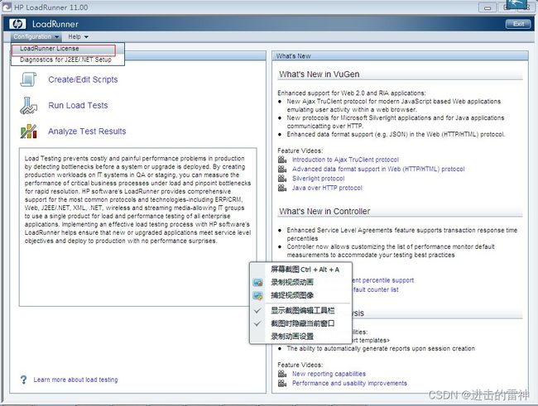Open the Configuration menu
This screenshot has height=406, width=538.
pyautogui.click(x=36, y=36)
